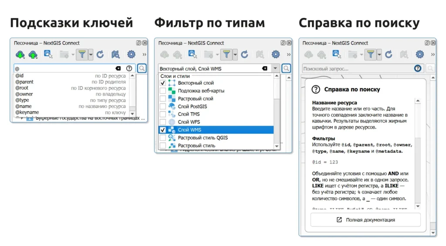Click the blue help icon in the right search field
Screen dimensions: 446x246
[x=418, y=68]
